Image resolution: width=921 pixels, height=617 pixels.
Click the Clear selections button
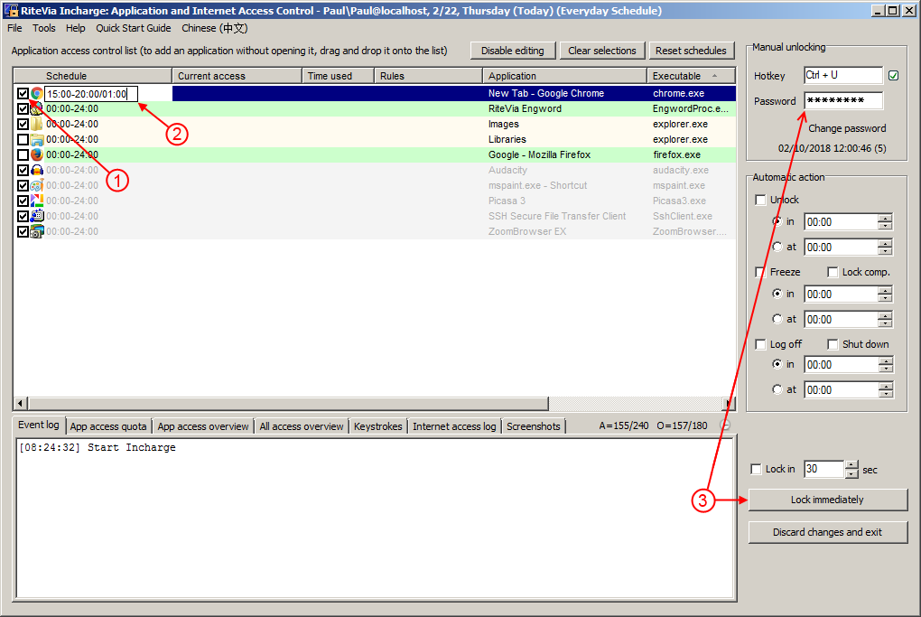click(x=602, y=51)
